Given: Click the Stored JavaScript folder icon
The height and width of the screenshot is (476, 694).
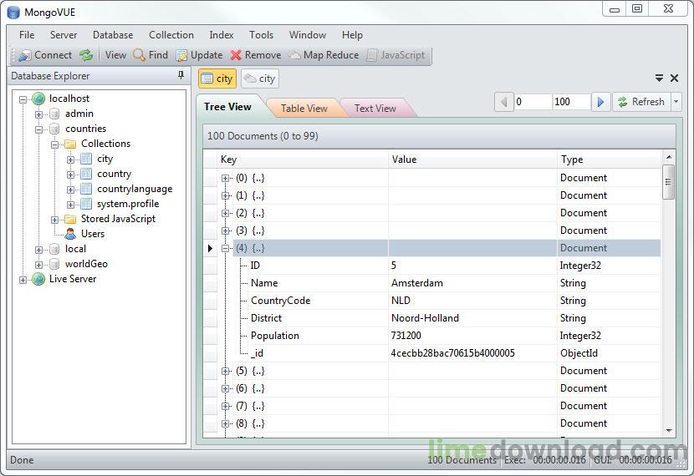Looking at the screenshot, I should (x=70, y=220).
